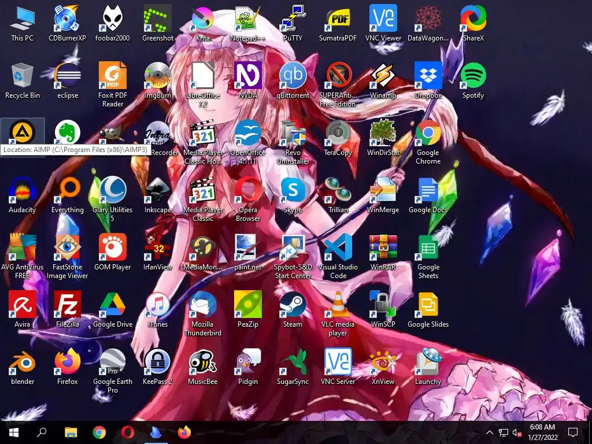
Task: Click the muted volume tray icon
Action: (x=517, y=432)
